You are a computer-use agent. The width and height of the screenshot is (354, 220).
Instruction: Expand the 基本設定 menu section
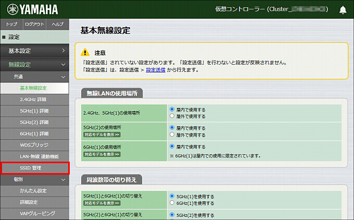click(x=35, y=51)
